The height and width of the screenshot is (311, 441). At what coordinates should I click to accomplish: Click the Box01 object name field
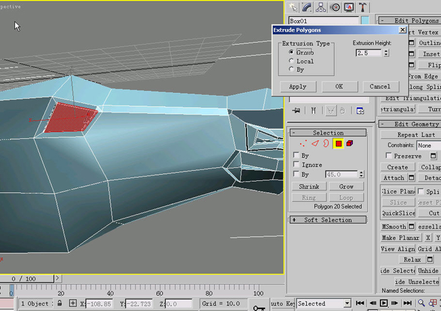click(x=323, y=21)
